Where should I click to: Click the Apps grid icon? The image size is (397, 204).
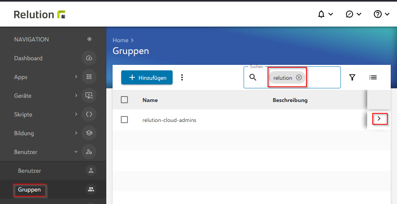pos(89,77)
